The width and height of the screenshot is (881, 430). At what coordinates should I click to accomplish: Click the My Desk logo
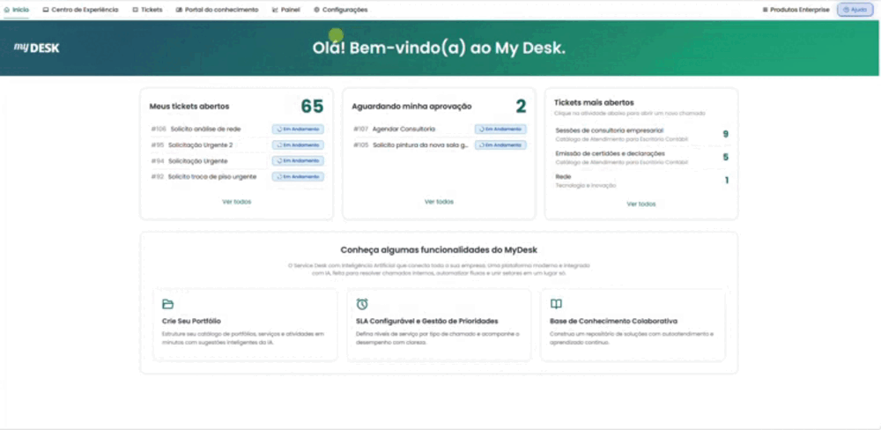36,48
